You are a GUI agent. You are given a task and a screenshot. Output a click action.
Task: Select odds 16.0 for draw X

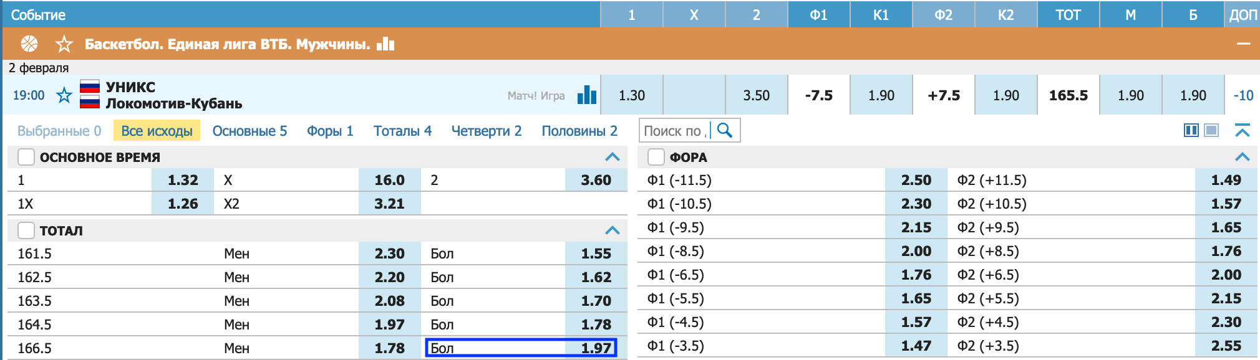(390, 180)
